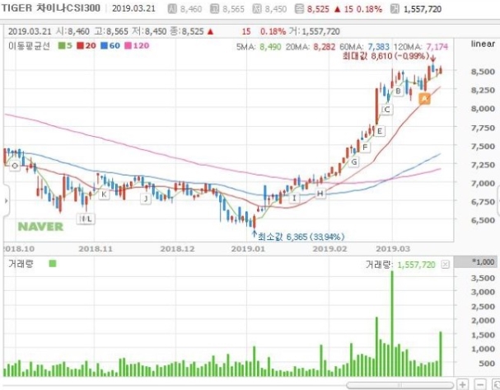
Task: Expand the left side panel arrow
Action: pos(6,200)
